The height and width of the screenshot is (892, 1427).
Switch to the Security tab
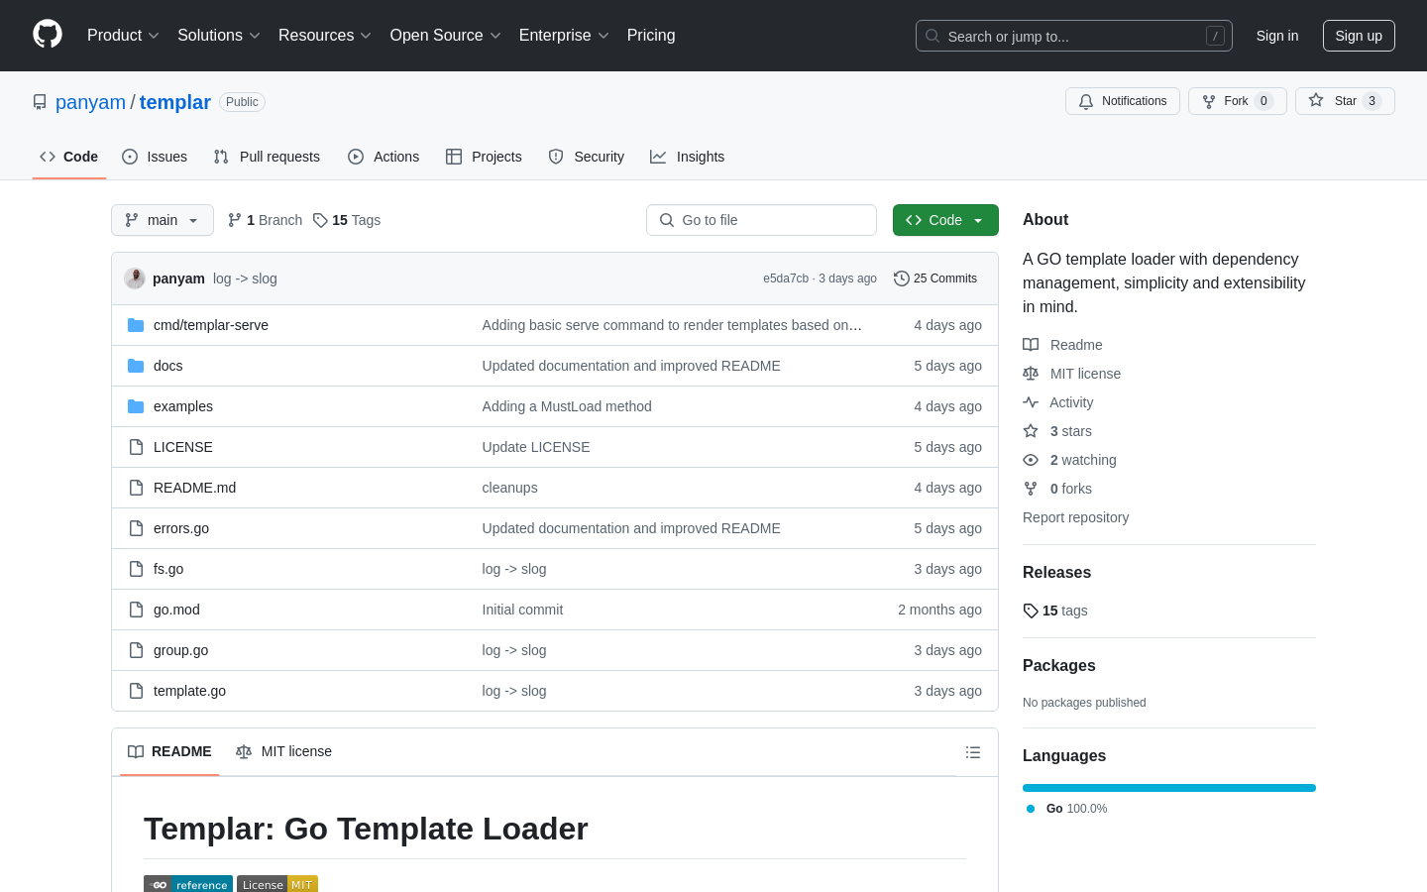[587, 157]
